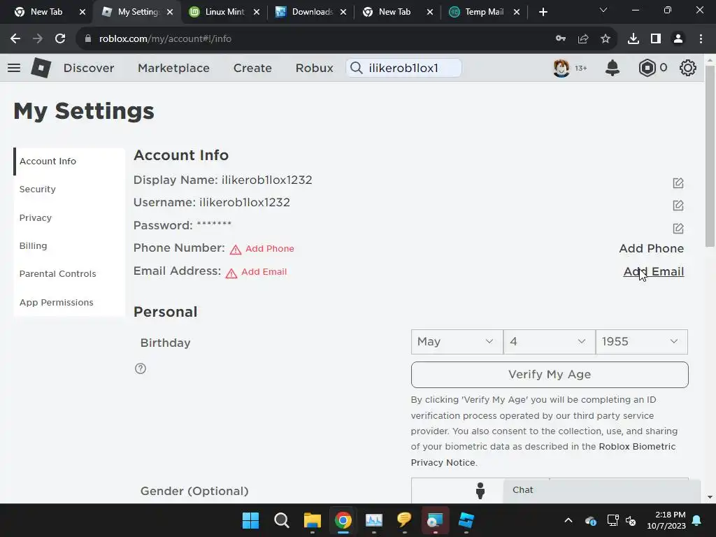Click the page vertical scrollbar thumb
716x537 pixels.
[710, 155]
